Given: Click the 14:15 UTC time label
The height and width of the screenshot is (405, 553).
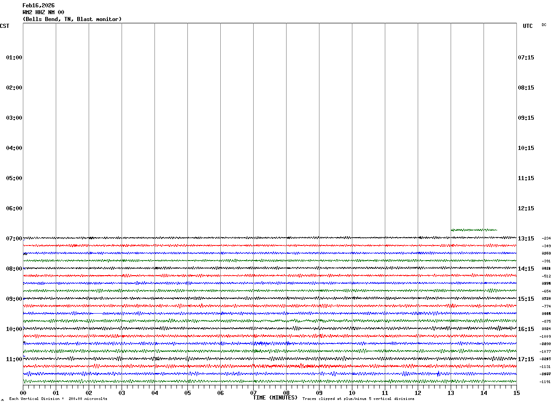Looking at the screenshot, I should click(526, 269).
